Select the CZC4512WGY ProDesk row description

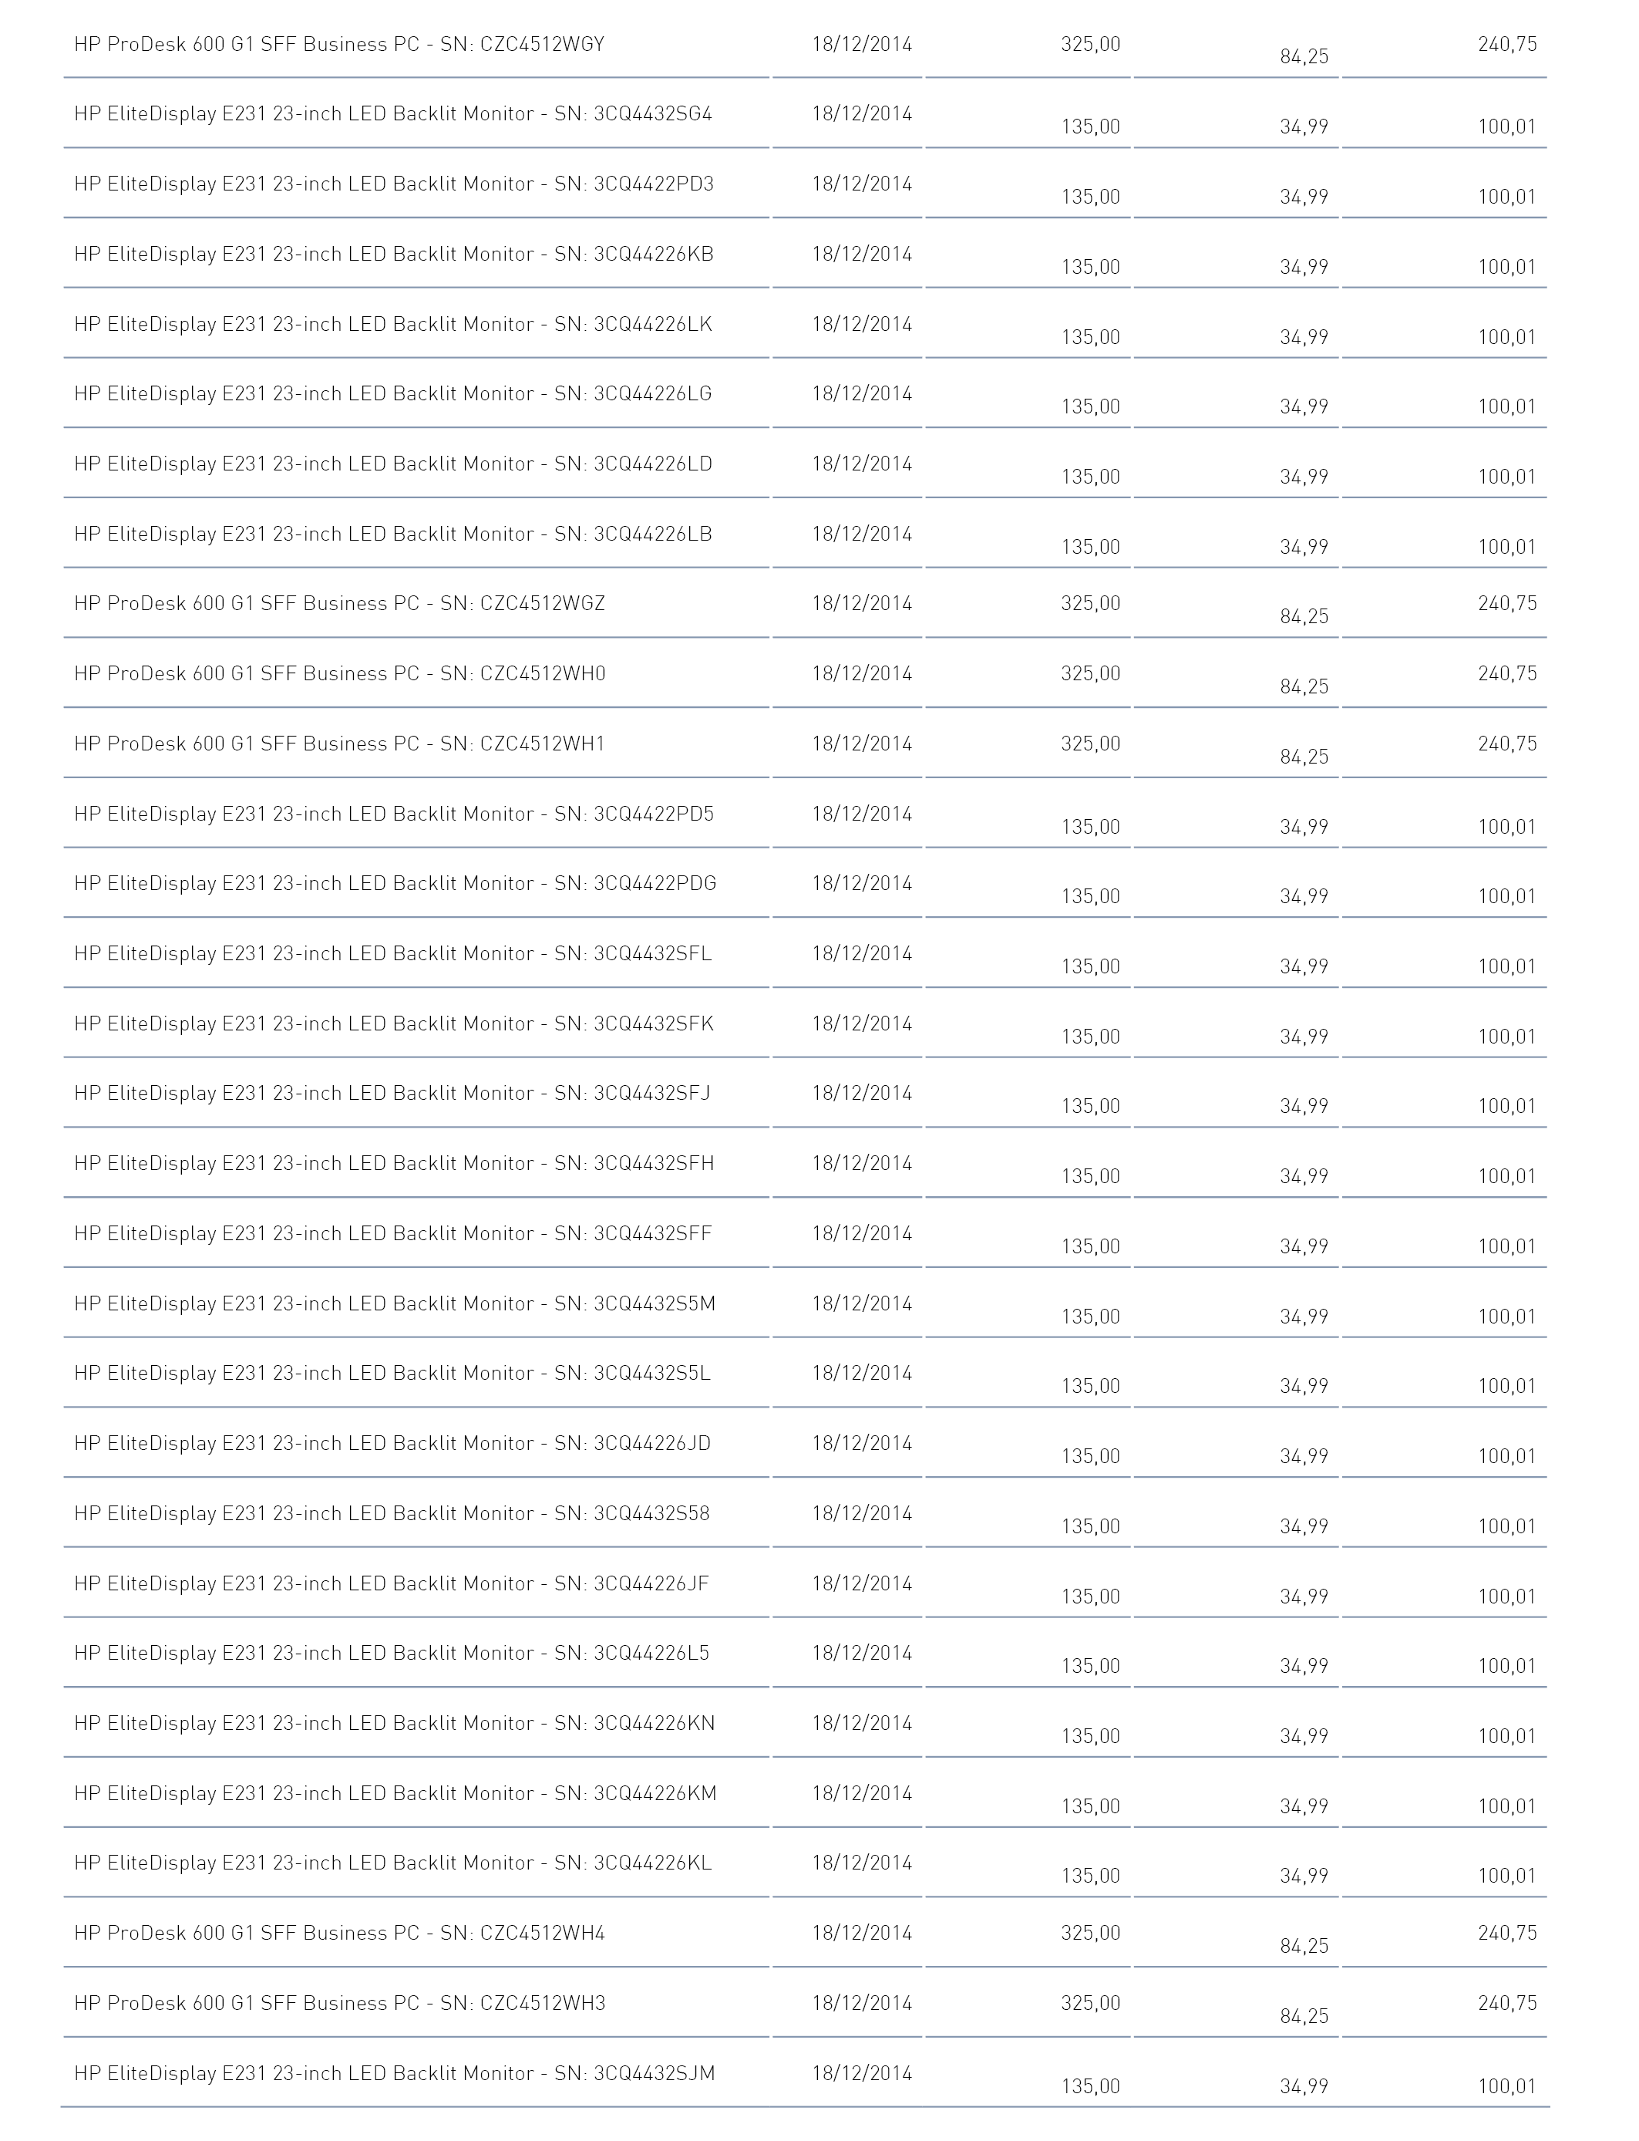[x=339, y=45]
